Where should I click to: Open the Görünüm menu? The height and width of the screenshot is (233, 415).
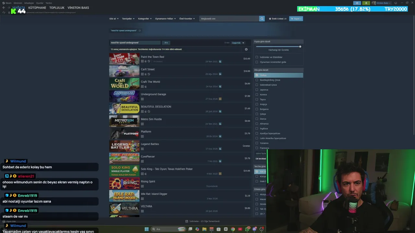(x=18, y=3)
